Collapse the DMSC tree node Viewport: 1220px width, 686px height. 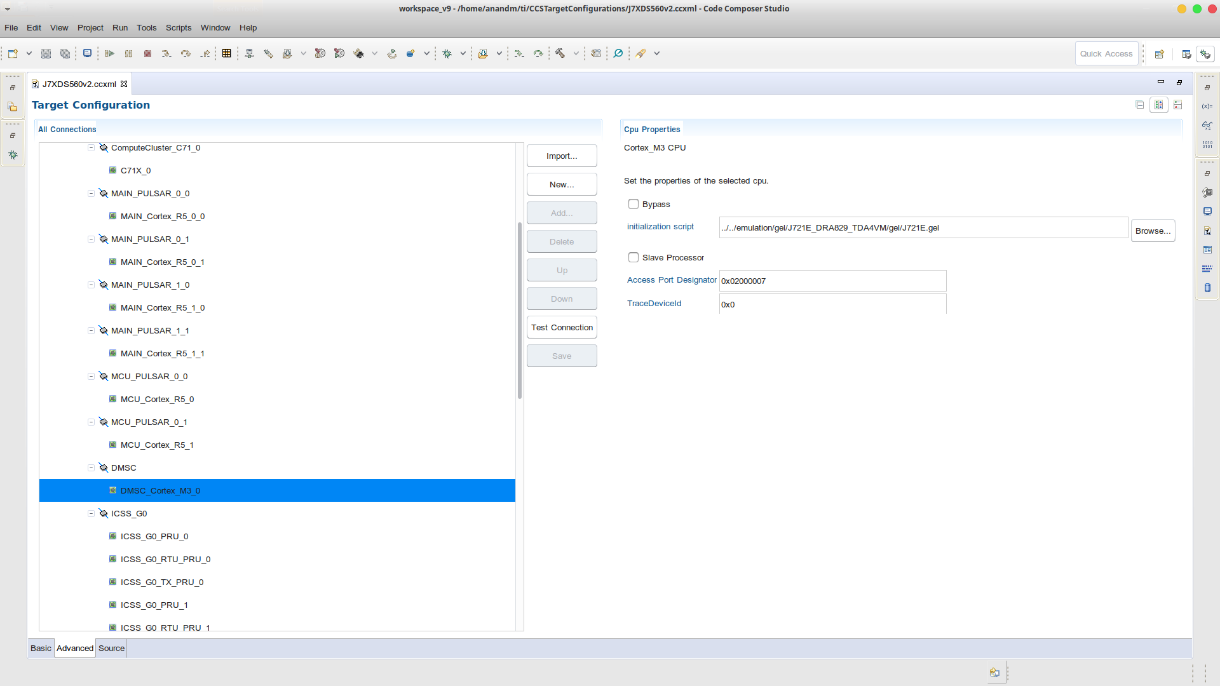pyautogui.click(x=91, y=467)
